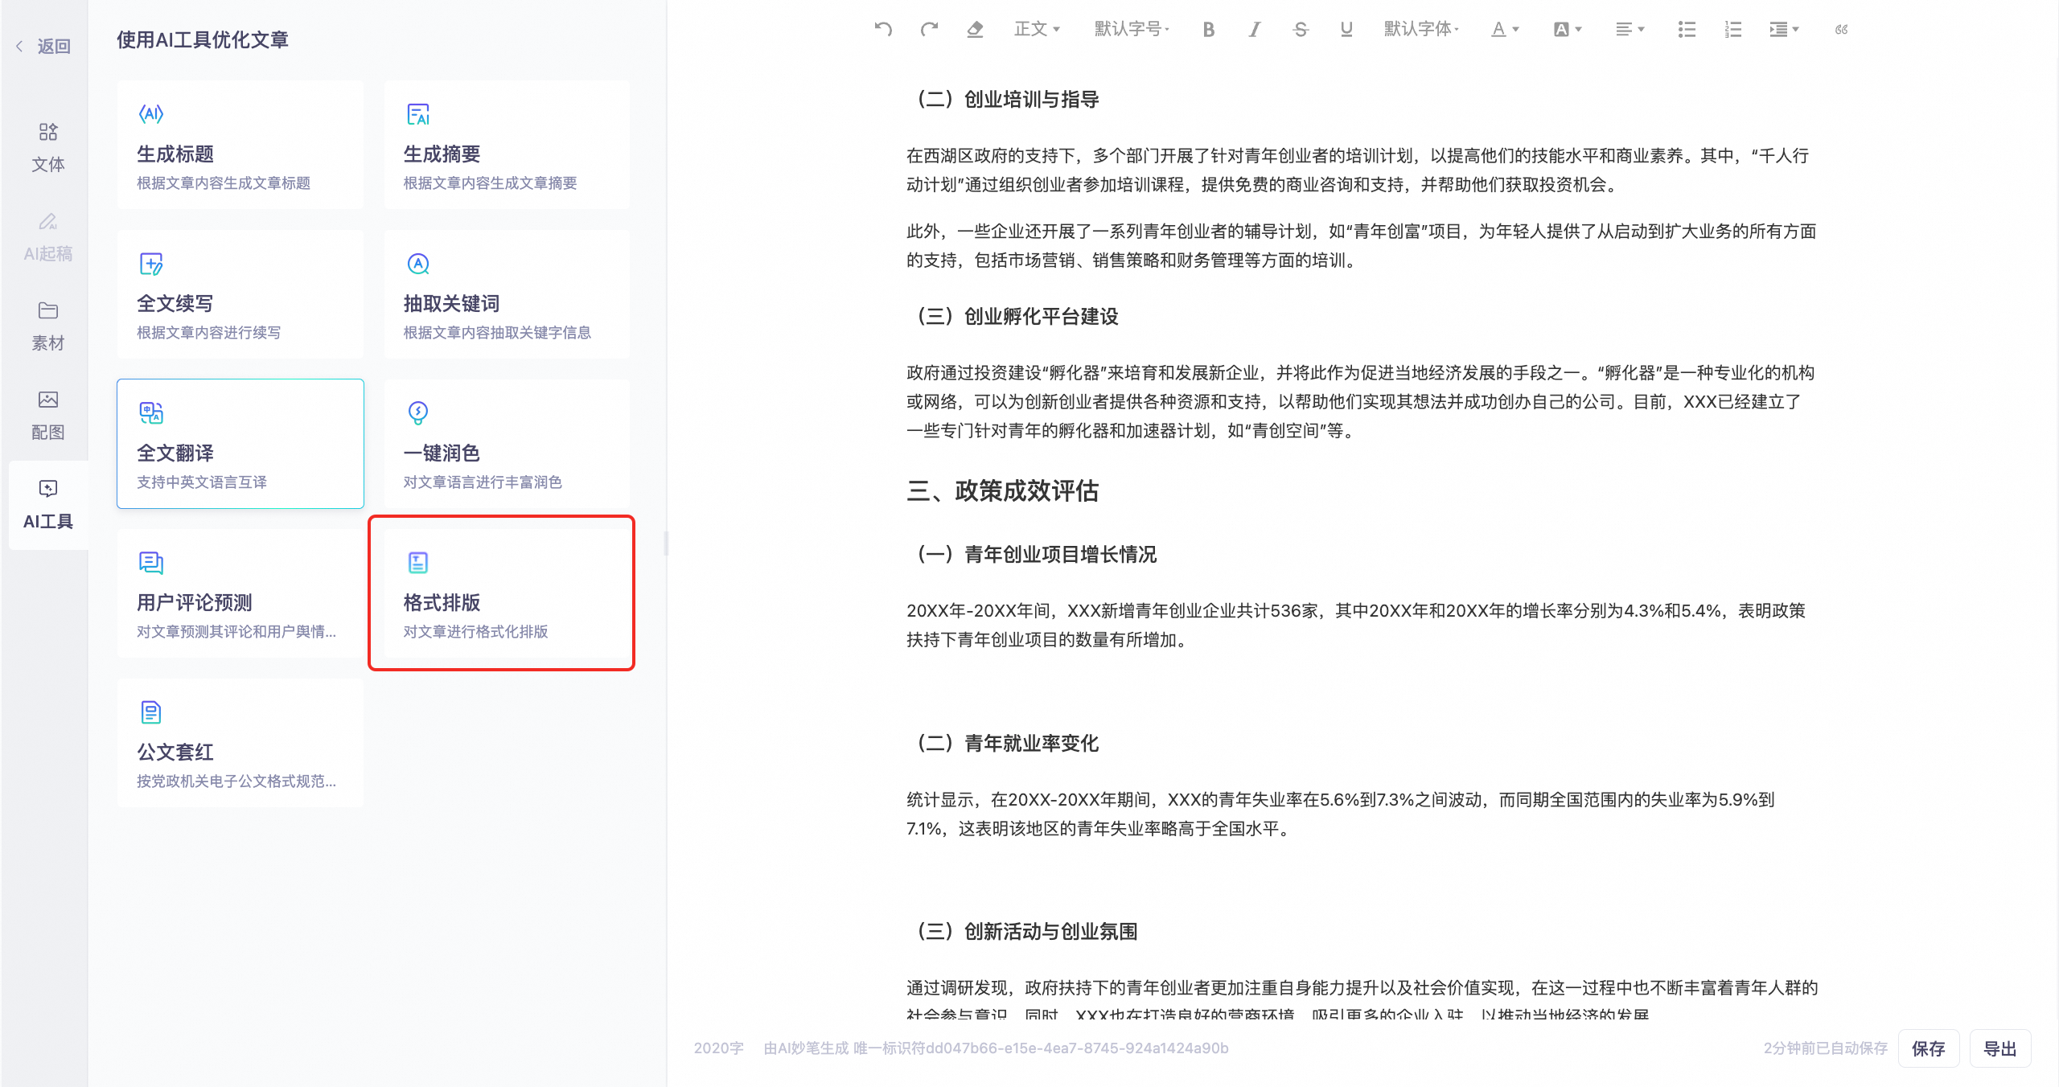Open the 配图 image panel
This screenshot has width=2059, height=1087.
point(47,415)
